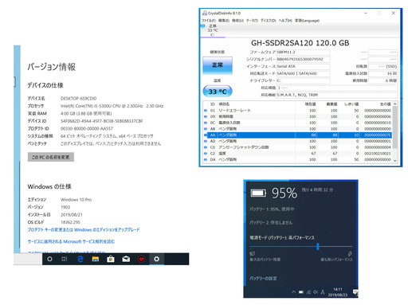Open the ファイル(F) menu in CrystalDiskInfo

pyautogui.click(x=209, y=21)
